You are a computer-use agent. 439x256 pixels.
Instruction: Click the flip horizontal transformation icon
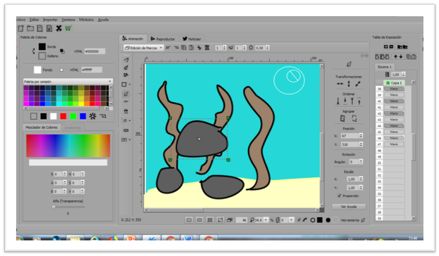click(x=340, y=84)
